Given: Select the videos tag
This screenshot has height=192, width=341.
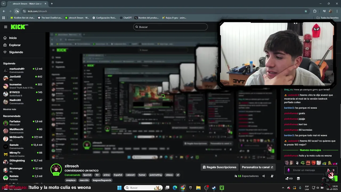Looking at the screenshot, I should click(x=169, y=175).
